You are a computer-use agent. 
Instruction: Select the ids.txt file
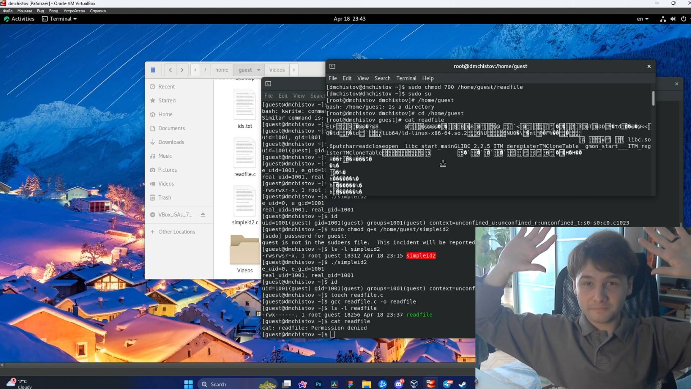245,109
